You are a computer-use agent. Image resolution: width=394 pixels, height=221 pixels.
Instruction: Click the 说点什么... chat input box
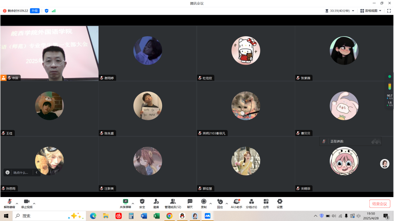[x=21, y=173]
